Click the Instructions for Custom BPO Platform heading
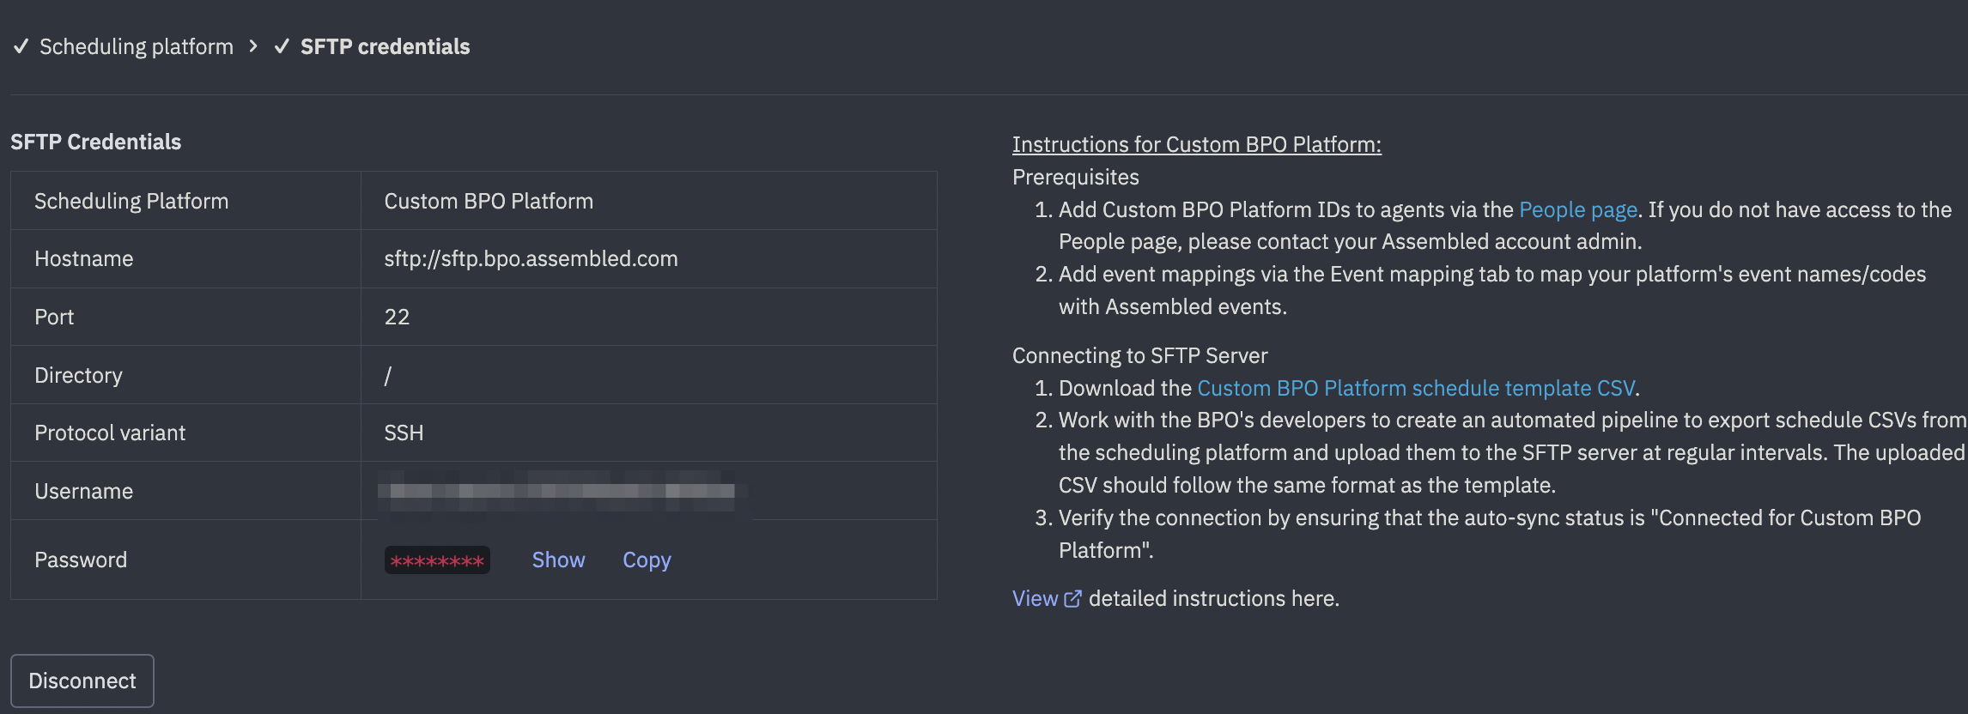Image resolution: width=1968 pixels, height=714 pixels. [x=1196, y=144]
